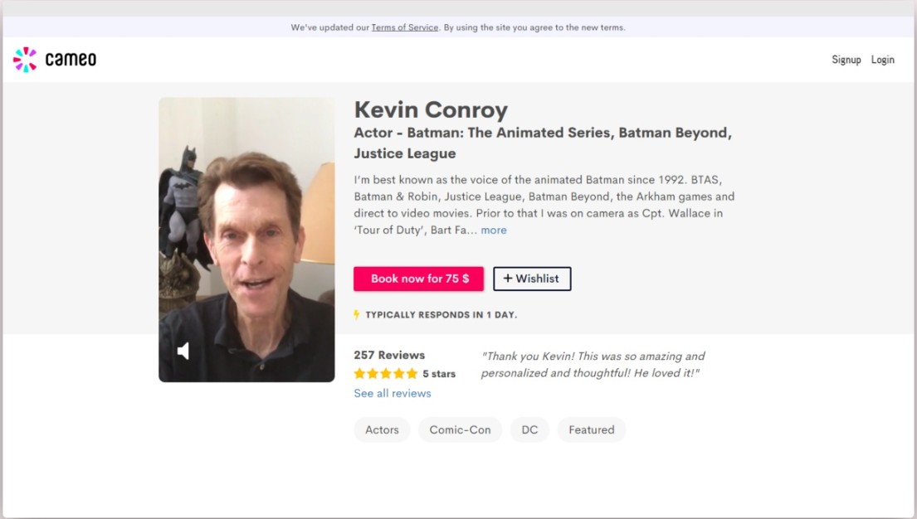Open See all reviews link
Image resolution: width=917 pixels, height=519 pixels.
pos(393,393)
